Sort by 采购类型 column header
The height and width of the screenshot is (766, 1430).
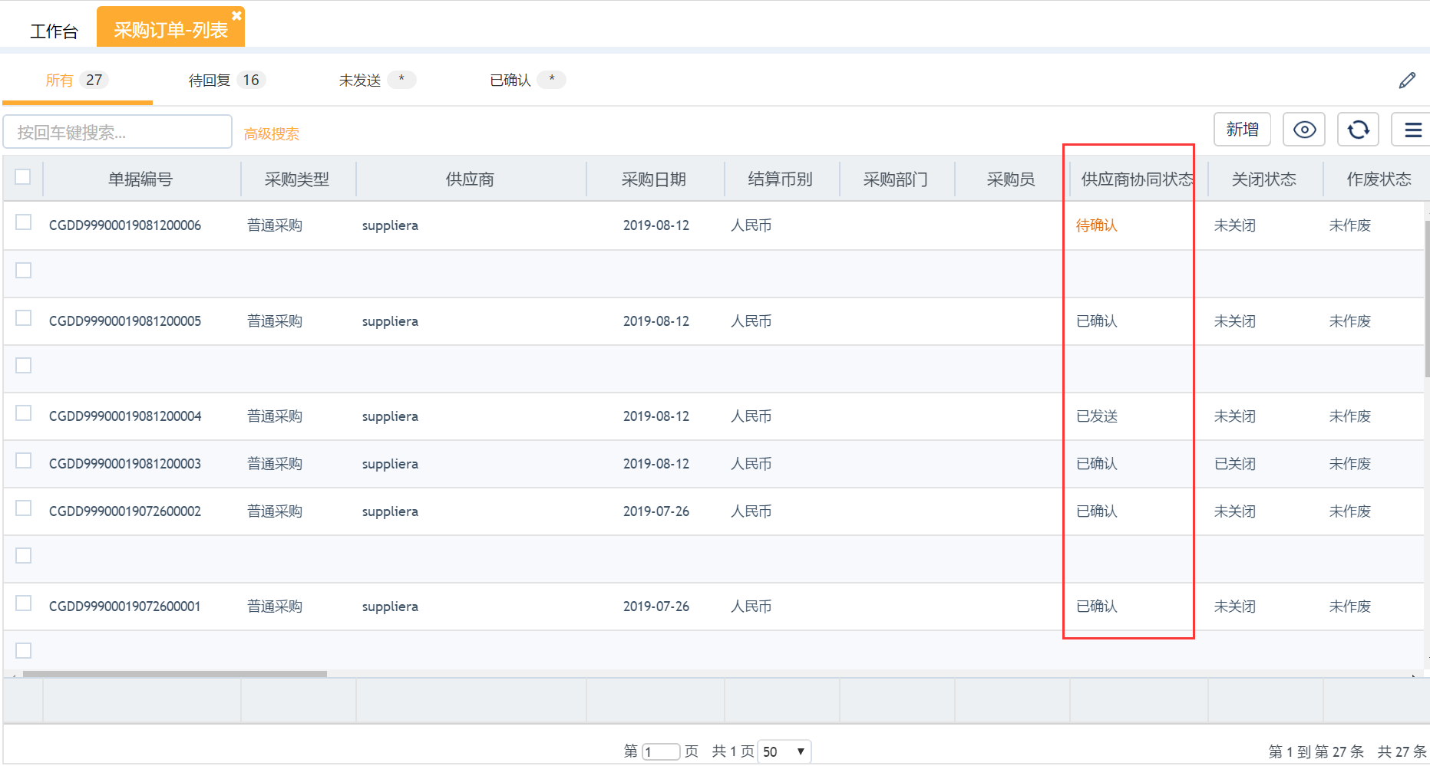297,179
